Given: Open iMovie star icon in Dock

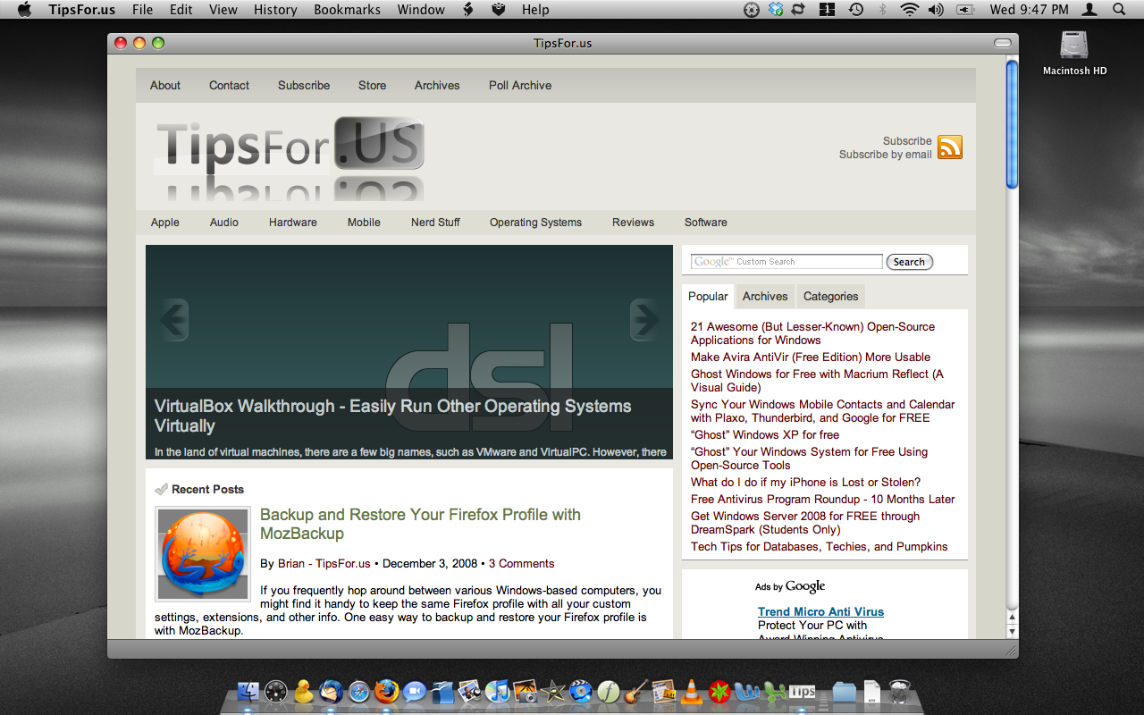Looking at the screenshot, I should (553, 691).
